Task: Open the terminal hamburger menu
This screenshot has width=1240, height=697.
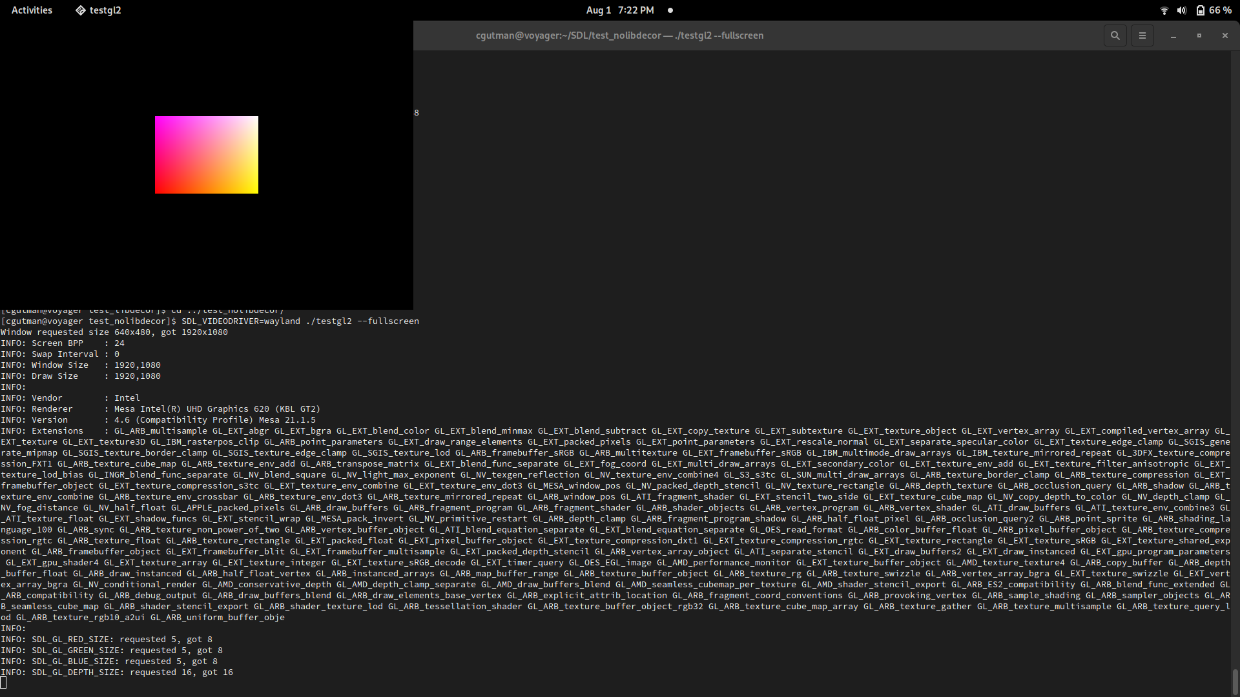Action: point(1142,35)
